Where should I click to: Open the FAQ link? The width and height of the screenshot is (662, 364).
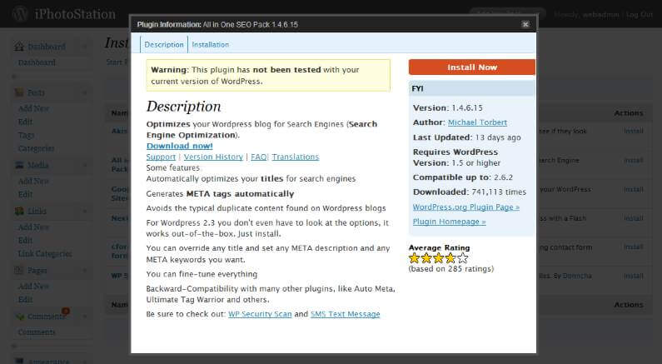(x=259, y=157)
